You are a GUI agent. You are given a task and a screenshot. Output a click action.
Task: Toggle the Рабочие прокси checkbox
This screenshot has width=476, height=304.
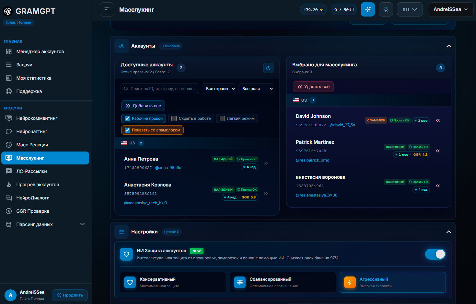pyautogui.click(x=127, y=118)
